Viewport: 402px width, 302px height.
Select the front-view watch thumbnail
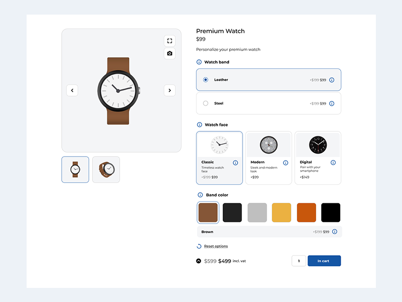[x=75, y=170]
